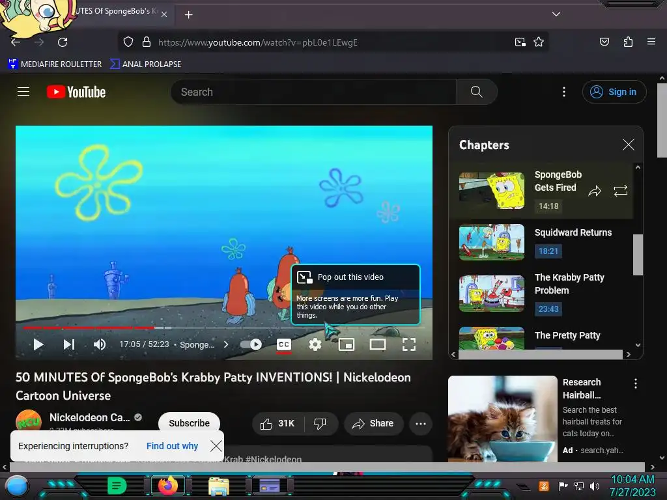
Task: Open the SpongeBob Gets Fired chapter thumbnail
Action: click(x=492, y=191)
